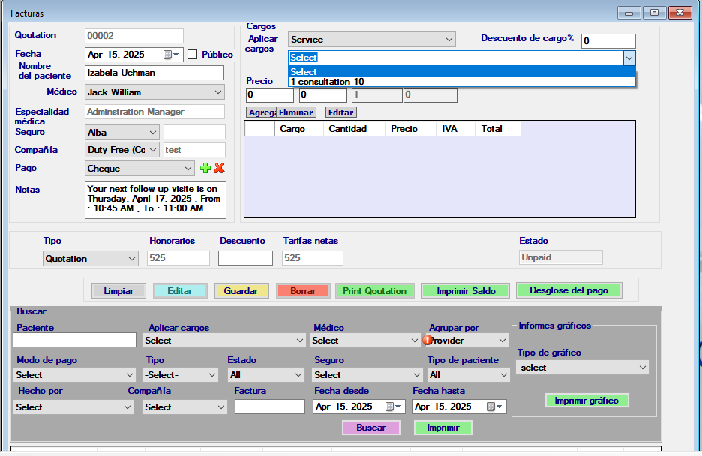
Task: Click the Imprimir gráfico button
Action: (586, 400)
